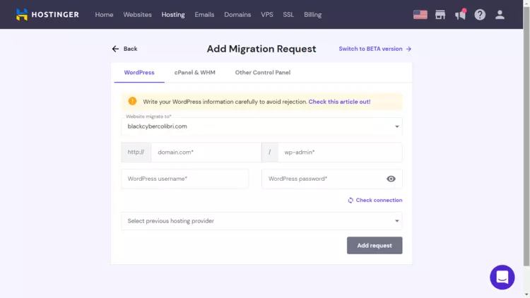The width and height of the screenshot is (530, 298).
Task: Open Check this article out link
Action: [339, 102]
